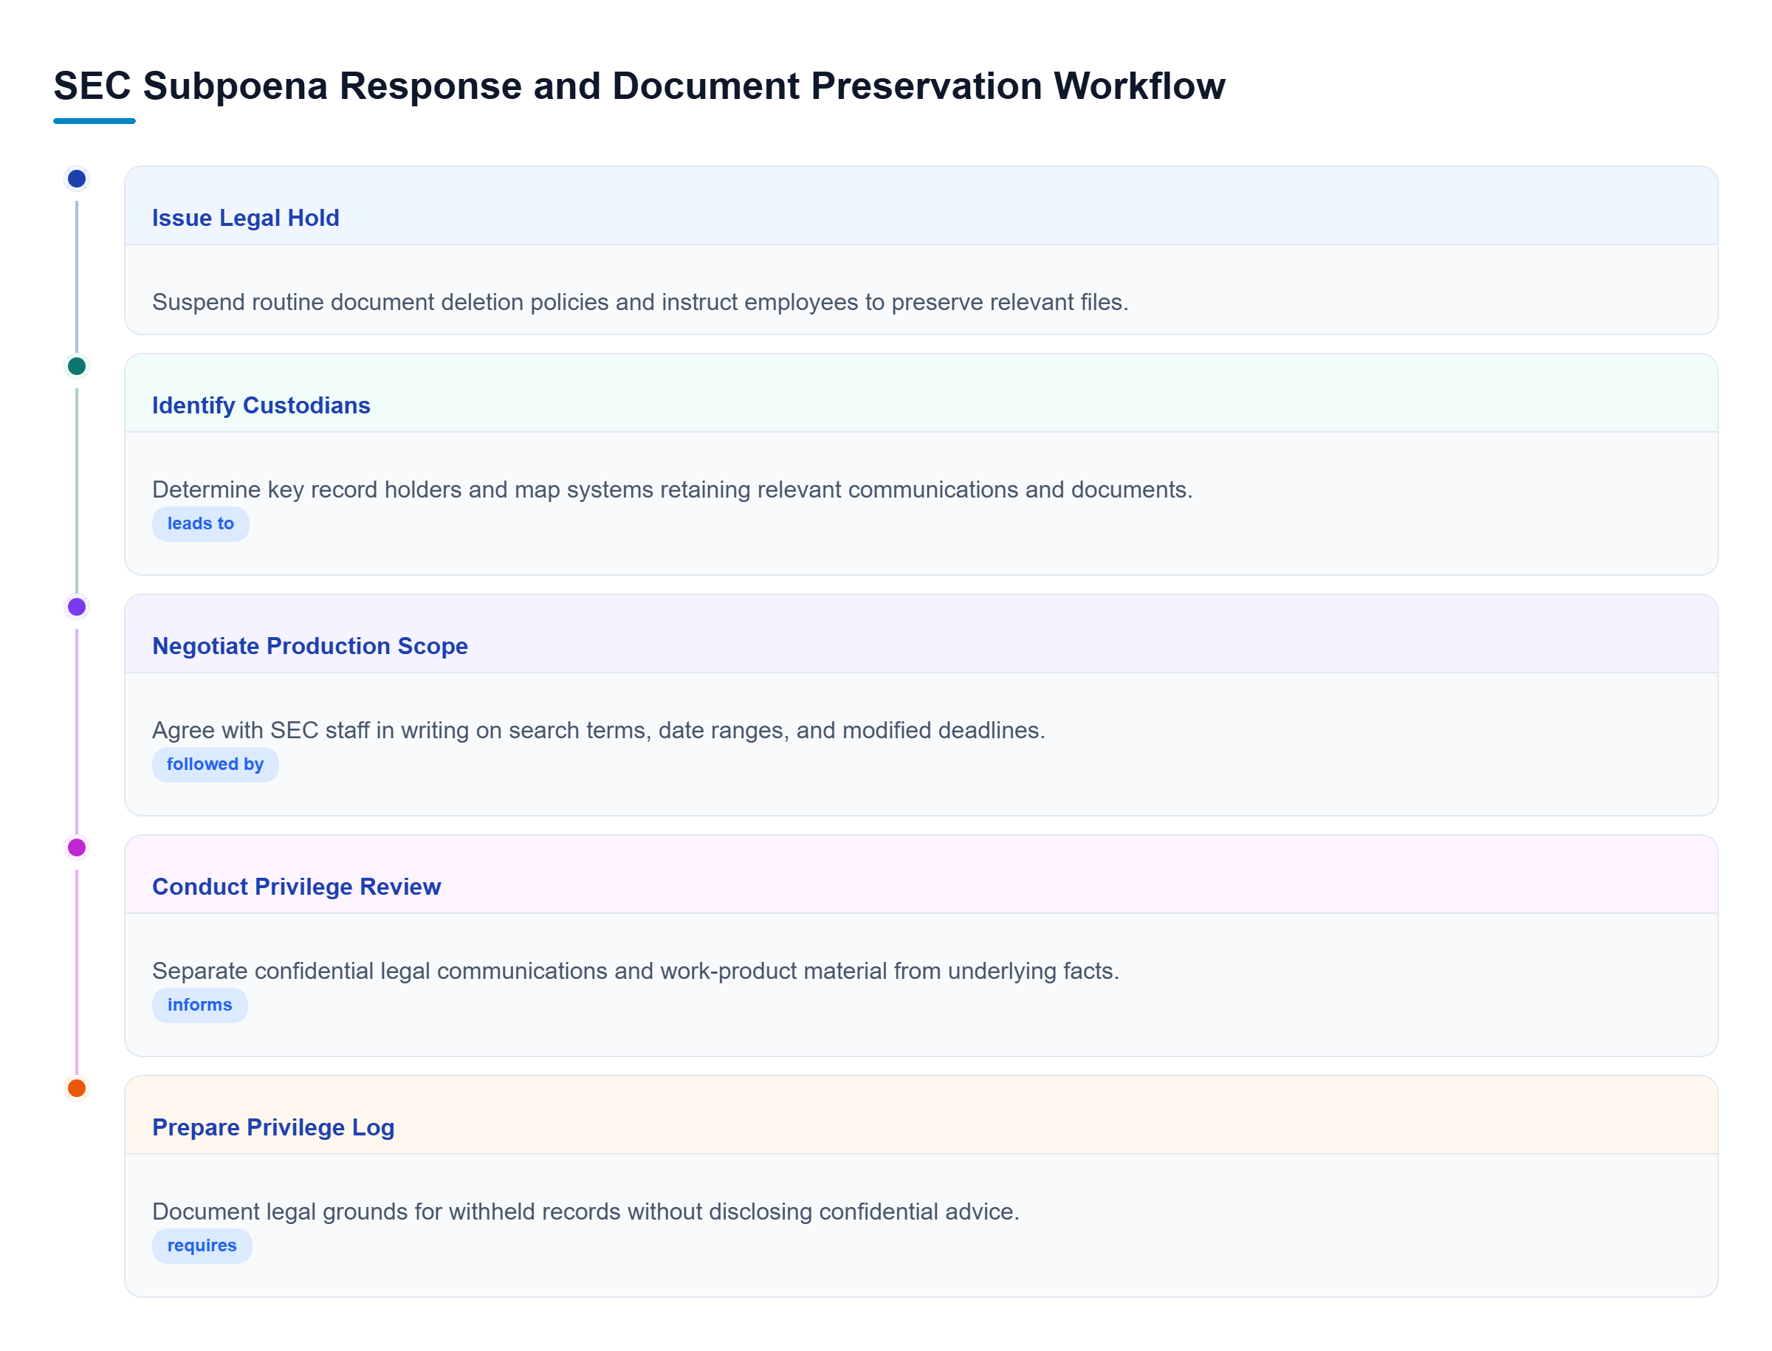Click the purple dot beside Negotiate Production Scope
Viewport: 1772px width, 1351px height.
coord(76,606)
